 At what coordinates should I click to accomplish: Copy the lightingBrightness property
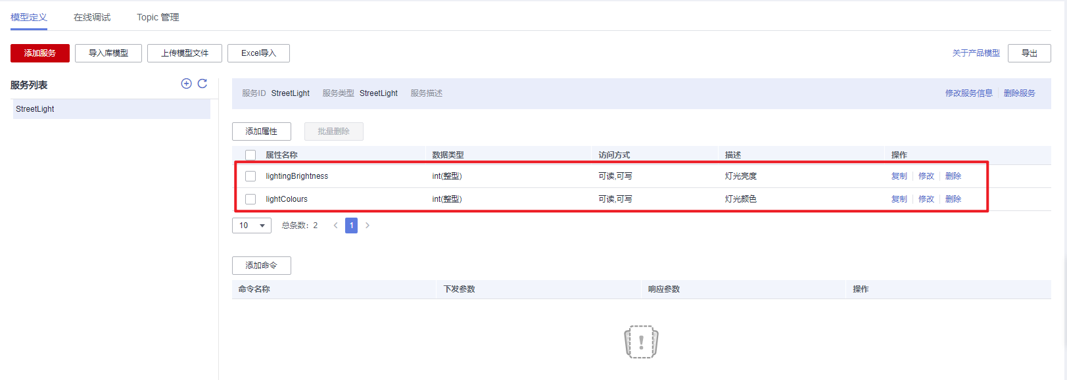pyautogui.click(x=899, y=176)
